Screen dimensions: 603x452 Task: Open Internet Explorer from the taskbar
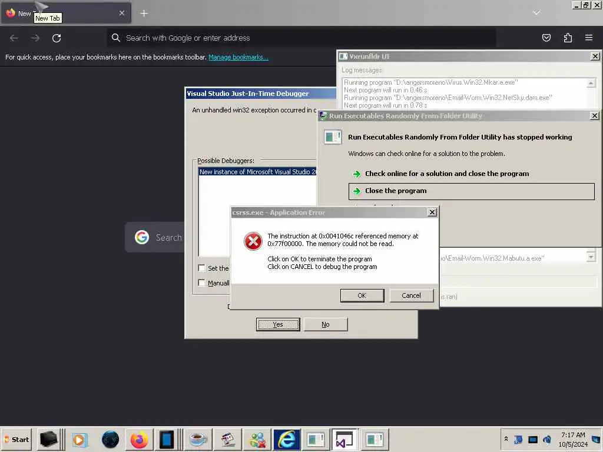[x=287, y=439]
